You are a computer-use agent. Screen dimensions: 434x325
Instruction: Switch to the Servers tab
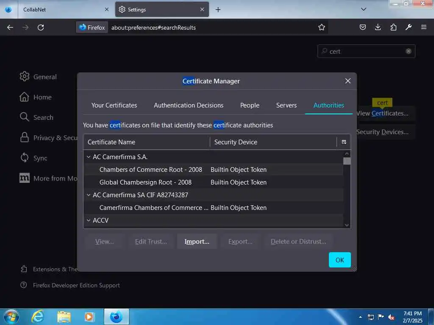click(286, 105)
